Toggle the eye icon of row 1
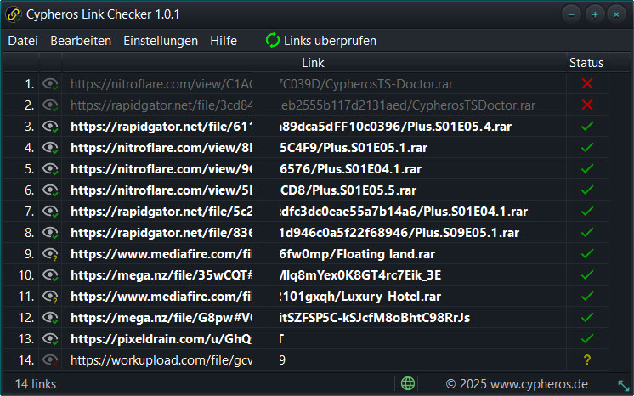This screenshot has width=634, height=396. click(x=50, y=84)
